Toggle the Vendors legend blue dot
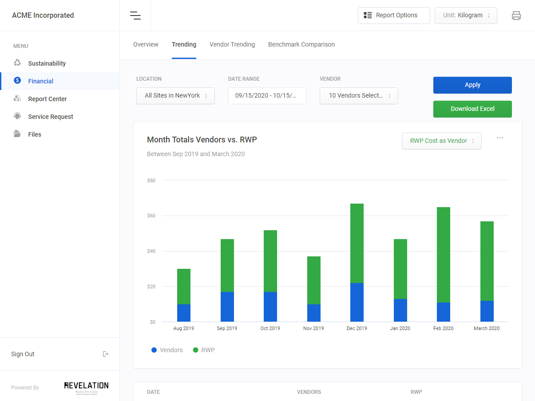 click(x=154, y=350)
